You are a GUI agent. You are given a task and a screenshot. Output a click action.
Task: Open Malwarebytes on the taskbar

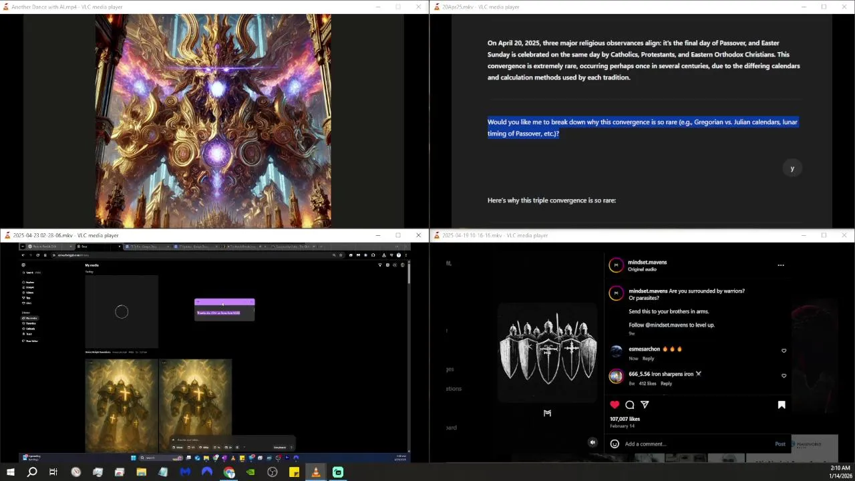(x=185, y=472)
